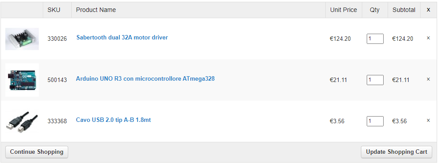
Task: Click the Update Shopping Cart button
Action: point(397,152)
